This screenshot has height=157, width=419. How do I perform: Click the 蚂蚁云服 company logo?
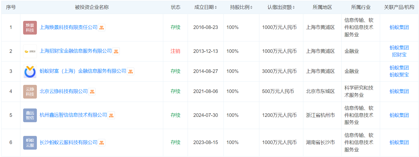[30, 143]
